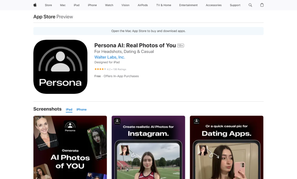Click the Persona AI: Real Photos of You title
The image size is (297, 179).
click(x=135, y=45)
